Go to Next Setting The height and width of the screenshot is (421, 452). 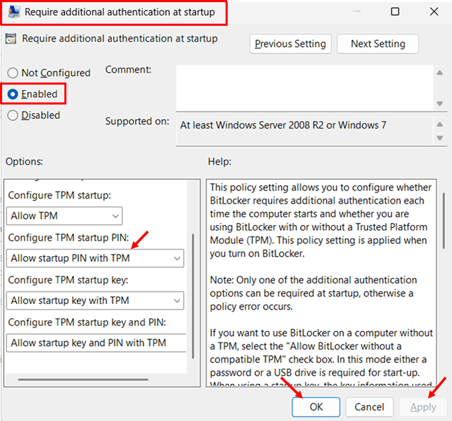(x=377, y=44)
